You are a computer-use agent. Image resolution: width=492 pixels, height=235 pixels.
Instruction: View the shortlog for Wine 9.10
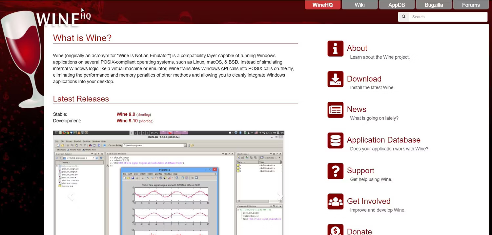[x=146, y=121]
